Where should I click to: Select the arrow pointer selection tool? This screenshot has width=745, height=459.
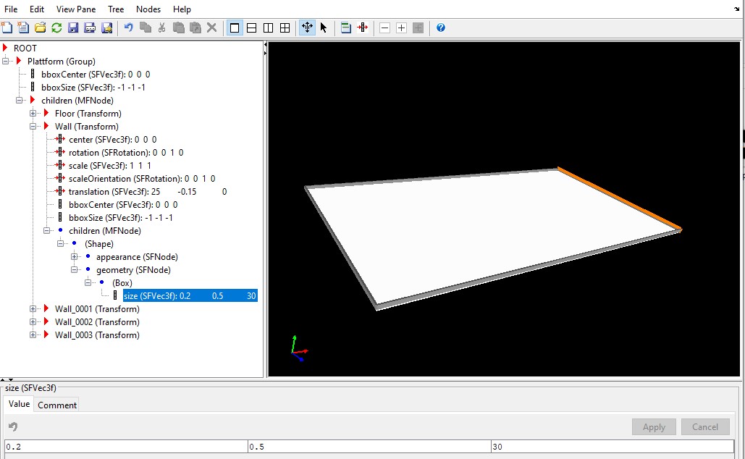pos(324,28)
